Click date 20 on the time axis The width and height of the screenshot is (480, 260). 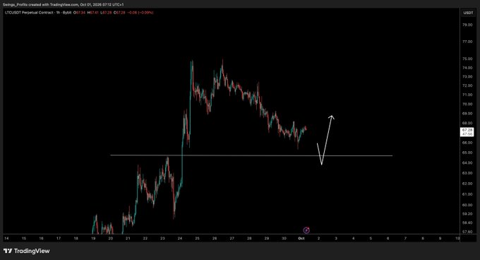click(111, 238)
